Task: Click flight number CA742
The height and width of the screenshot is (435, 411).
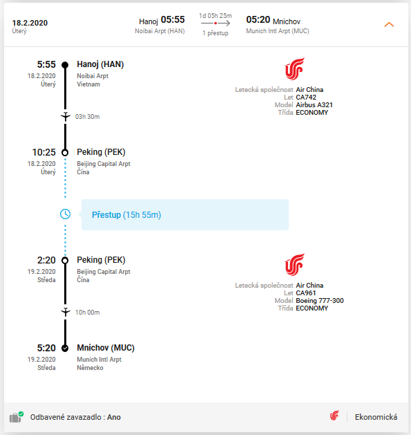Action: tap(306, 98)
